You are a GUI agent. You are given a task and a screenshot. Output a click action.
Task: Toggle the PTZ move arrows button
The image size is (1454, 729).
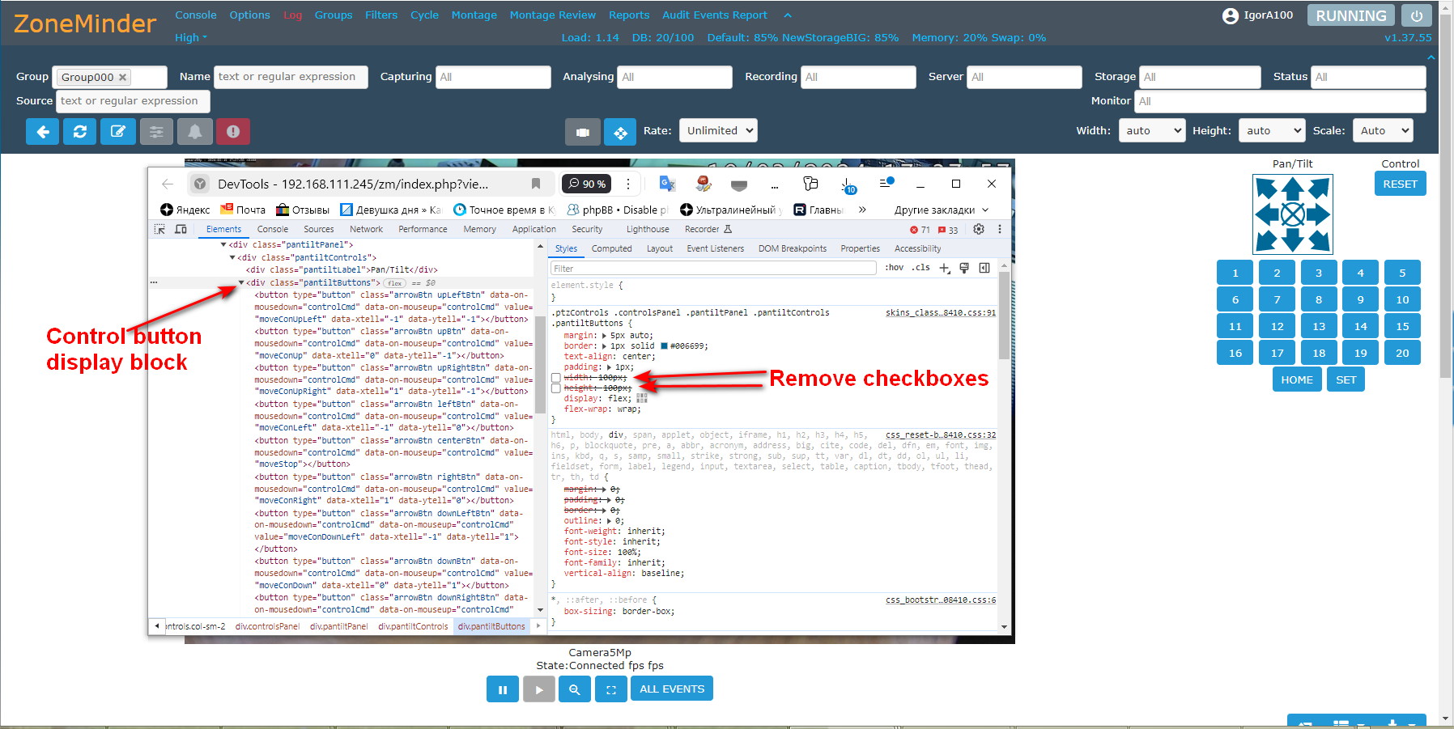[620, 132]
